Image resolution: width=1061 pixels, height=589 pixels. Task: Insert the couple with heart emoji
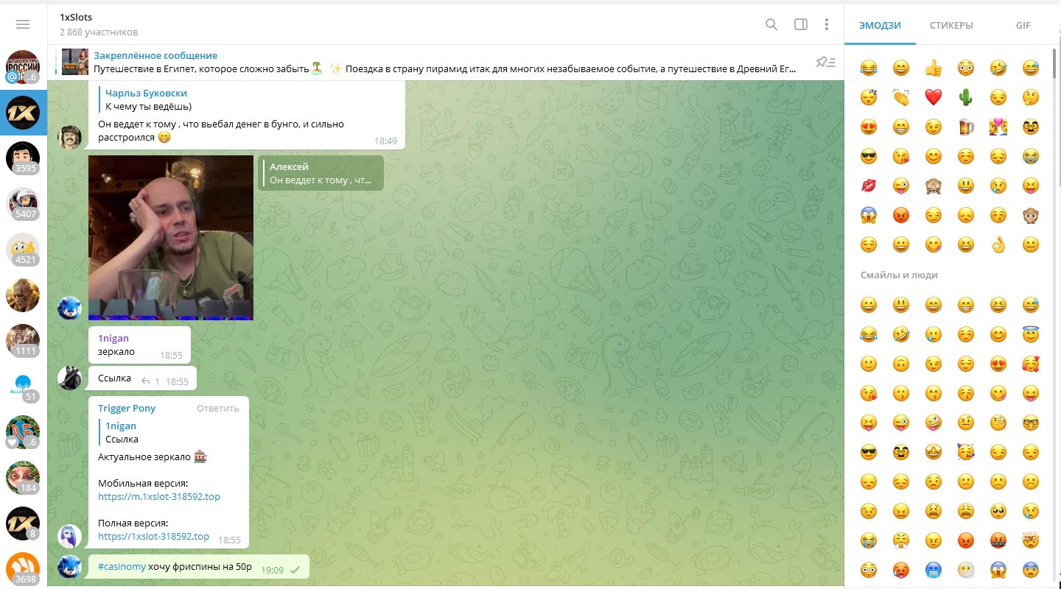998,127
